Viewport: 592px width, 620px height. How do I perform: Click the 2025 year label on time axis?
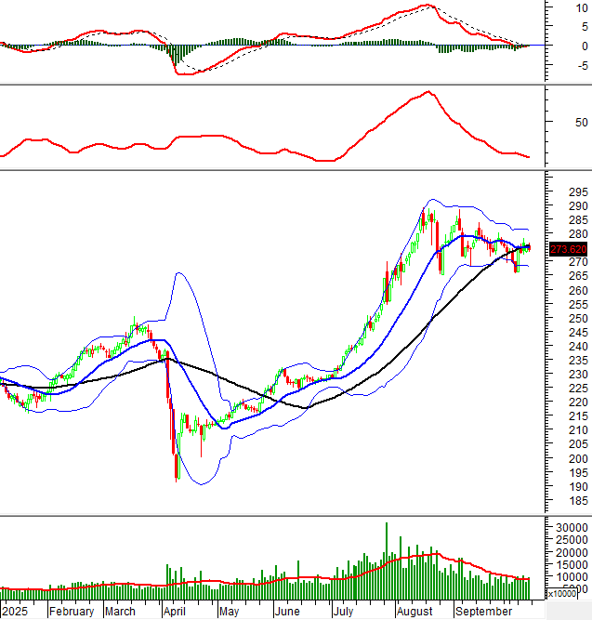tap(15, 612)
